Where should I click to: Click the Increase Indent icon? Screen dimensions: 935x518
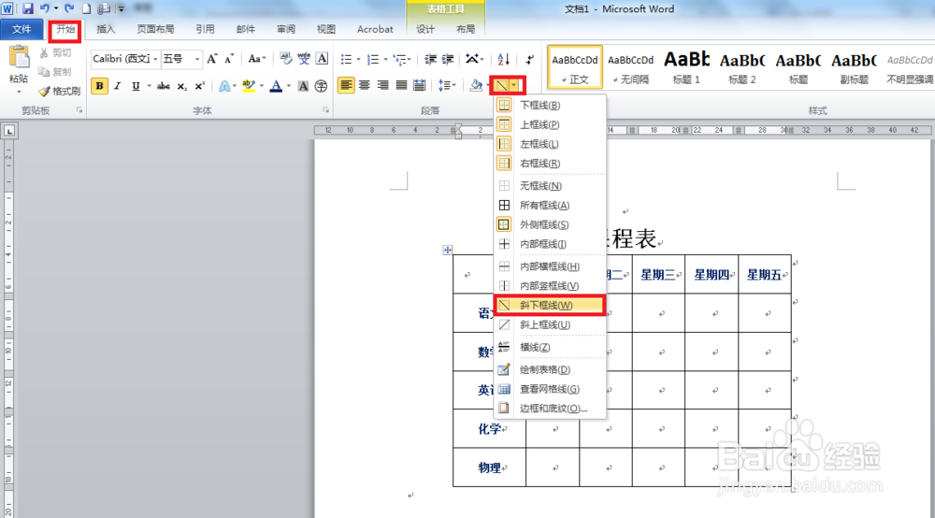pyautogui.click(x=448, y=59)
